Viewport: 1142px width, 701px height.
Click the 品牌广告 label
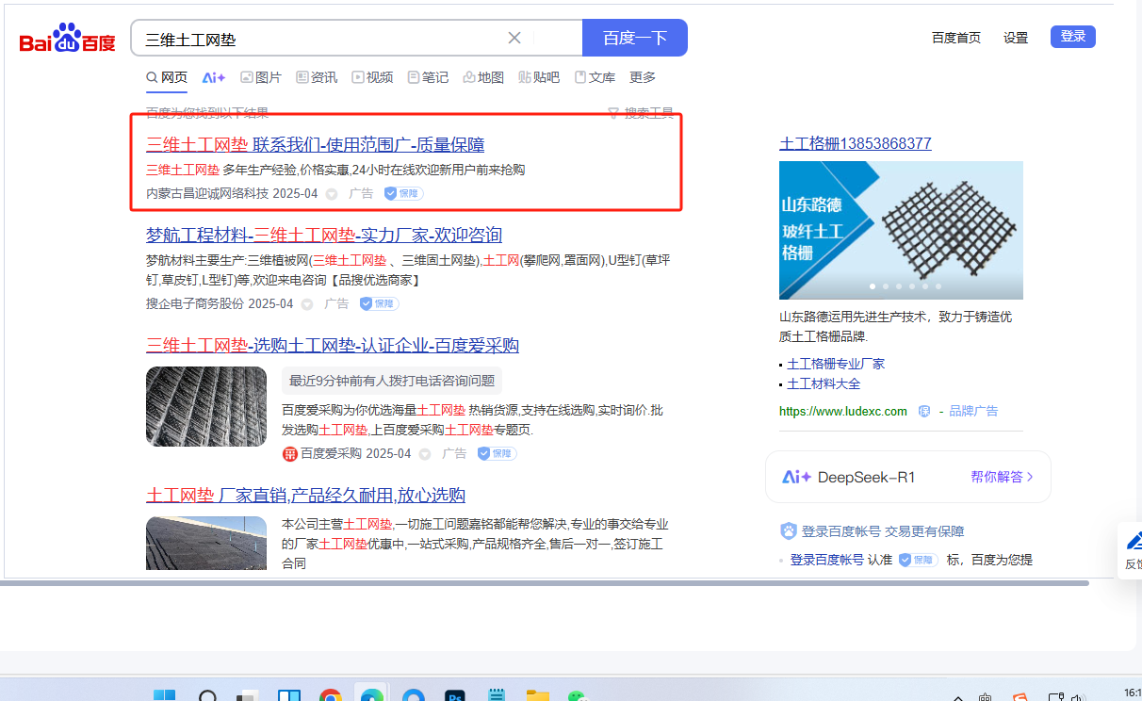(x=973, y=411)
